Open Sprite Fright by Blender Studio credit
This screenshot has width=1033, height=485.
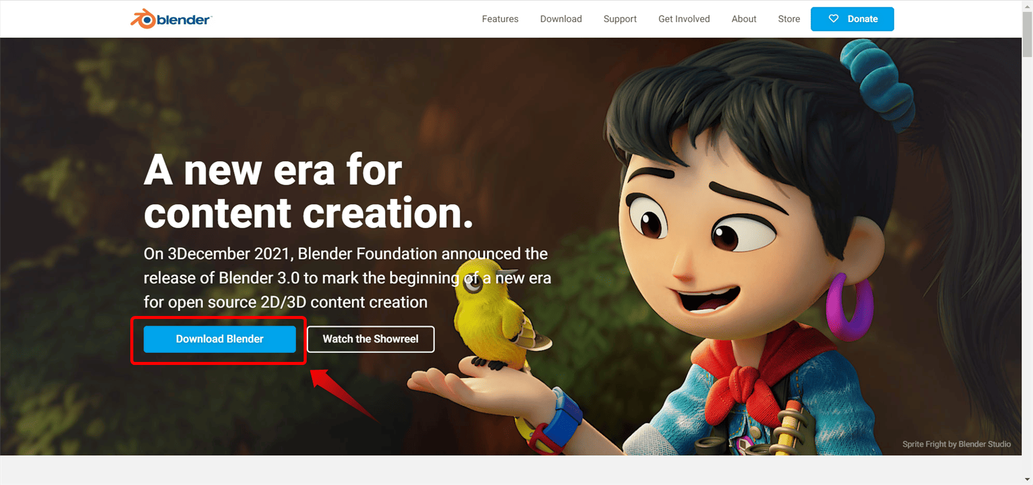(956, 444)
